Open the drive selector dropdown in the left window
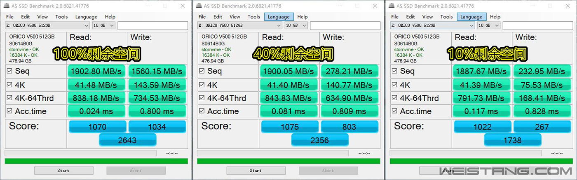Viewport: 577px width, 180px height. pyautogui.click(x=47, y=25)
